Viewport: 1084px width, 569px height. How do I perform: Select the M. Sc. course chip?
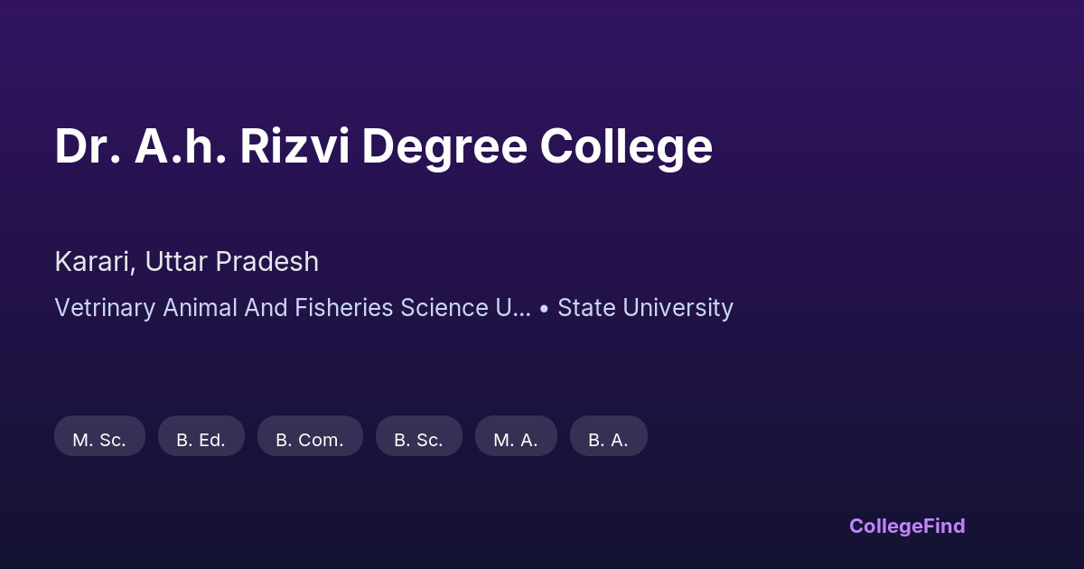[99, 440]
